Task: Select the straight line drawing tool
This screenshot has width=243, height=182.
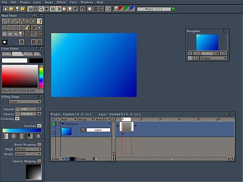Action: pos(16,21)
